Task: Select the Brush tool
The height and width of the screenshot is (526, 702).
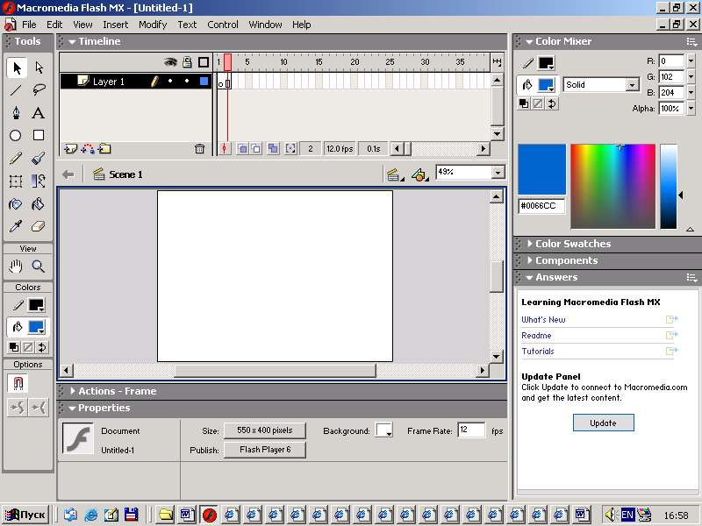Action: (x=39, y=159)
